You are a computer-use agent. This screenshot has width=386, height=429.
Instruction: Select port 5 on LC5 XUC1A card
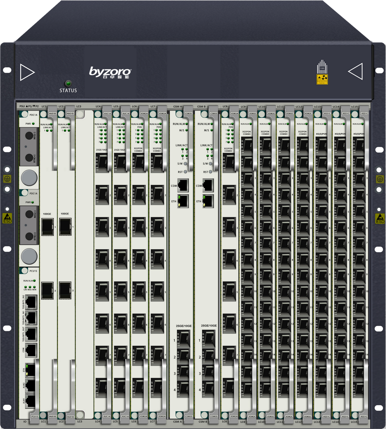tap(121, 292)
